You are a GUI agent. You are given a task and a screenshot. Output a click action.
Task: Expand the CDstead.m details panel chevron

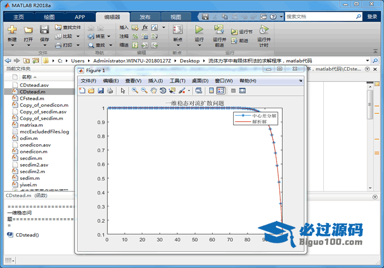(x=375, y=197)
